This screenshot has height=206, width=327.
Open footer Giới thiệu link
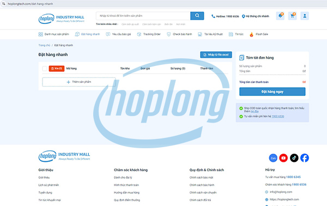pyautogui.click(x=44, y=178)
